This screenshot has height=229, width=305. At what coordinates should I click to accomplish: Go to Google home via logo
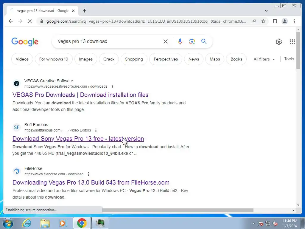coord(25,42)
